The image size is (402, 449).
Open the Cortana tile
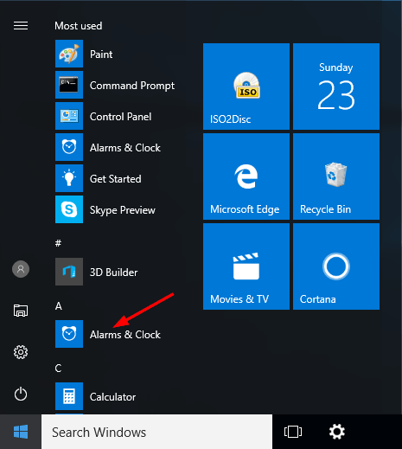click(x=336, y=266)
